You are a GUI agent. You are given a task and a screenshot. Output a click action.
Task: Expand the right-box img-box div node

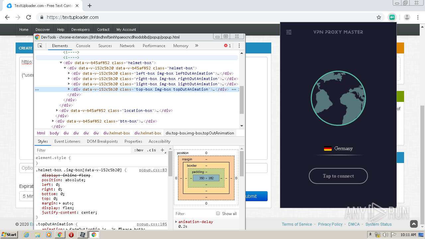click(69, 79)
